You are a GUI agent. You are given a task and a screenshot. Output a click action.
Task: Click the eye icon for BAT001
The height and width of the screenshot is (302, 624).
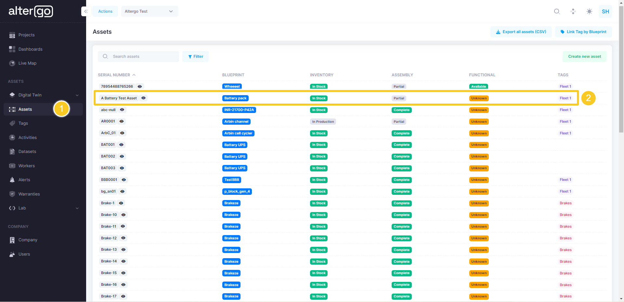(121, 145)
